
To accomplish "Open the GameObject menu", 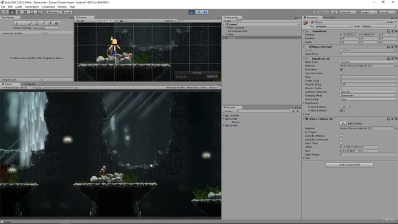I will tap(32, 7).
